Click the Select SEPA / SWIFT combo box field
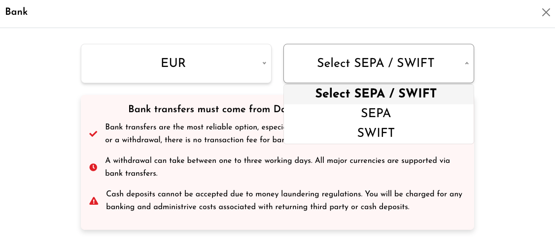555x250 pixels. click(375, 63)
